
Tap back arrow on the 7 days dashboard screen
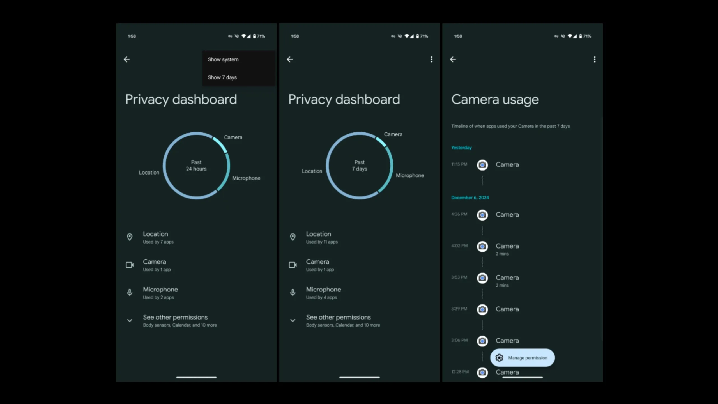pyautogui.click(x=290, y=59)
